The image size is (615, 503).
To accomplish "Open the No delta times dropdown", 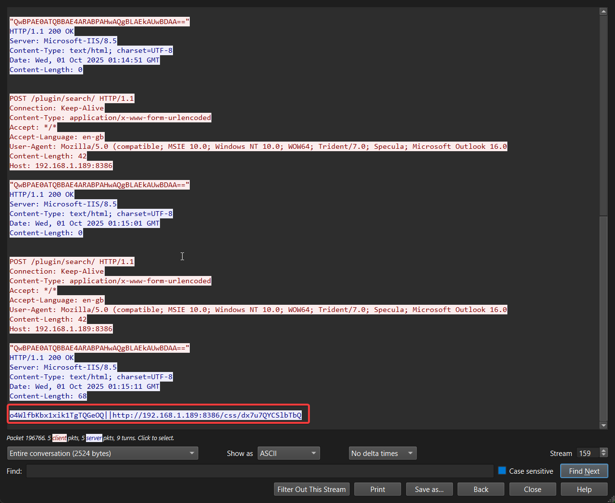I will (382, 453).
